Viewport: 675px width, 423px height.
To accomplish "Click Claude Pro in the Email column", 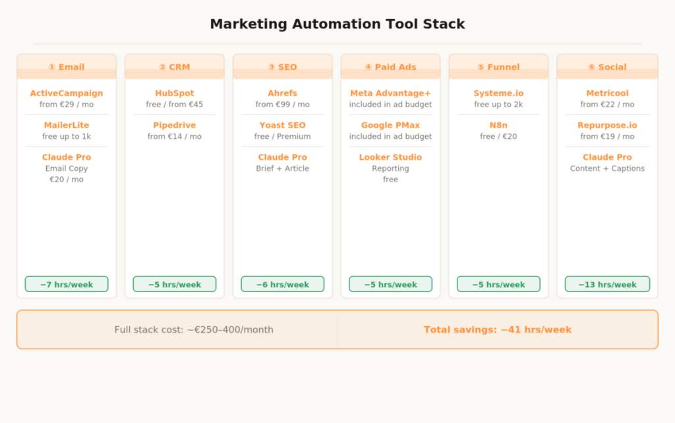I will (67, 157).
